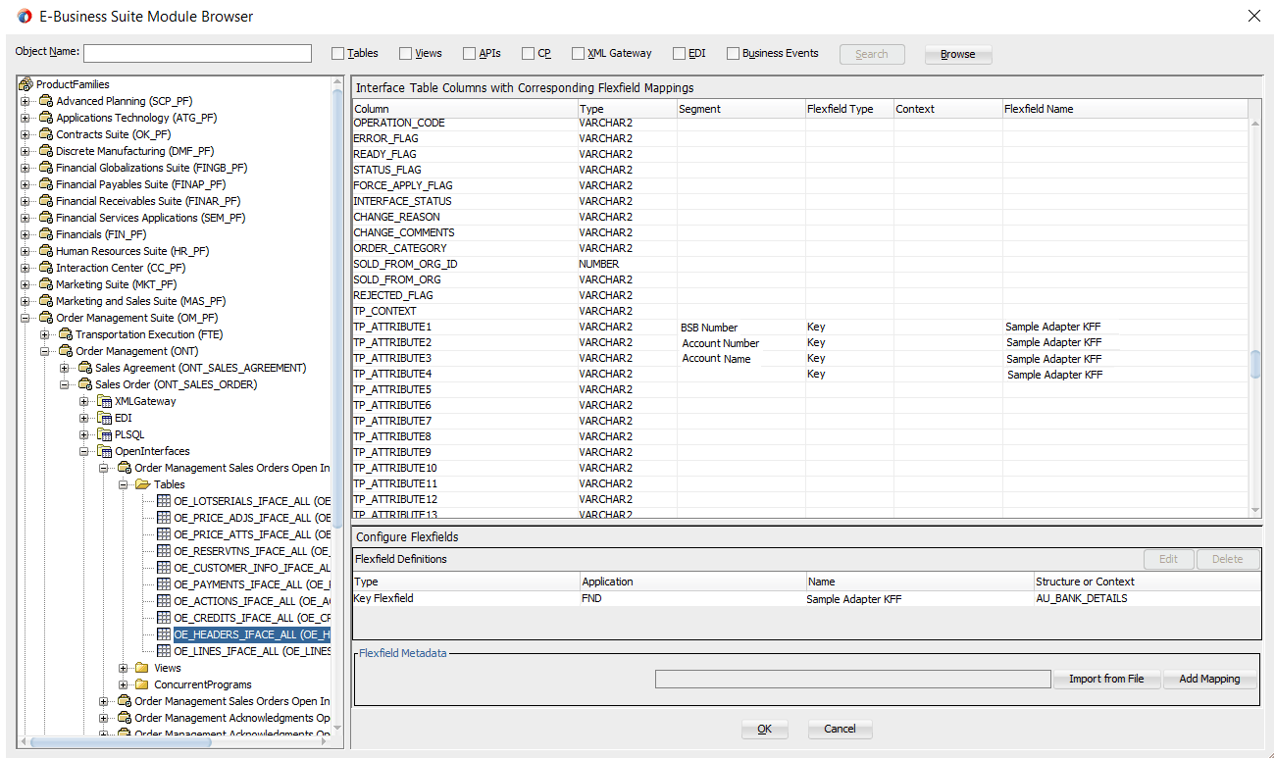
Task: Click the Views folder icon in tree
Action: point(143,668)
